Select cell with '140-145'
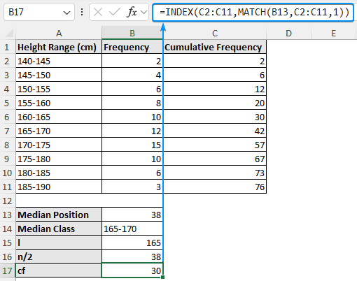 click(x=59, y=61)
